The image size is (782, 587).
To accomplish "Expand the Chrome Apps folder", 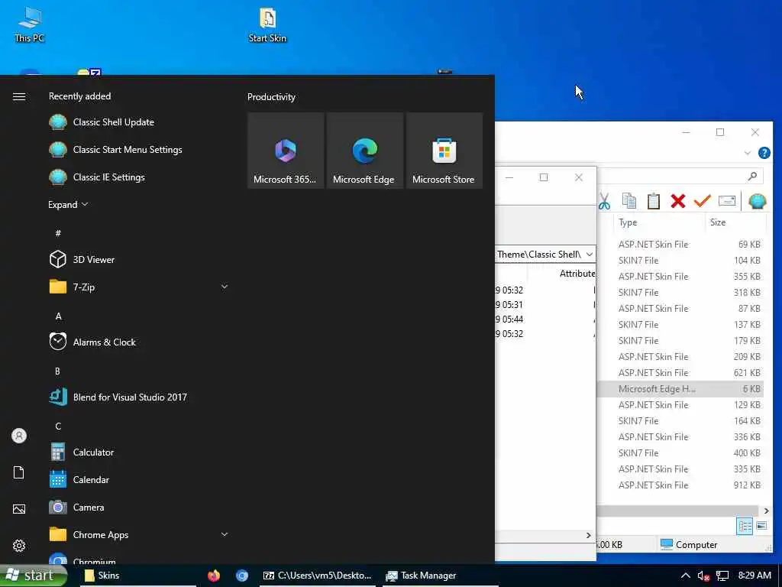I will 225,534.
